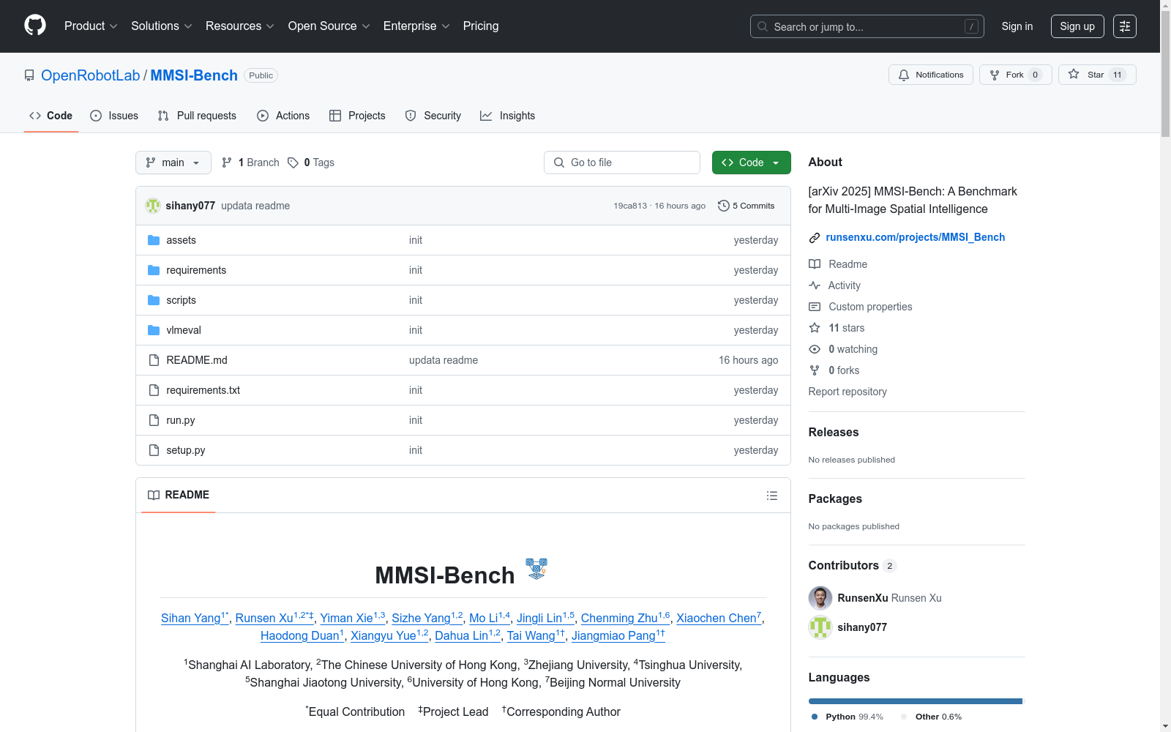Expand the Solutions menu
1171x732 pixels.
[x=162, y=26]
